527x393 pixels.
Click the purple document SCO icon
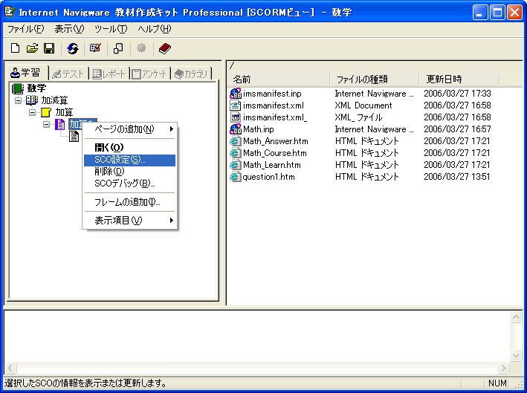point(59,124)
